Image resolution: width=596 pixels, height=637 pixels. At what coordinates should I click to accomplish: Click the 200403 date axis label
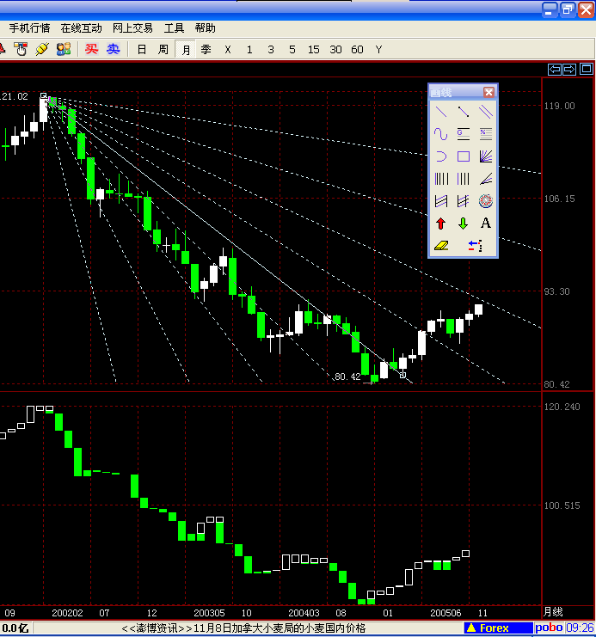pyautogui.click(x=304, y=613)
